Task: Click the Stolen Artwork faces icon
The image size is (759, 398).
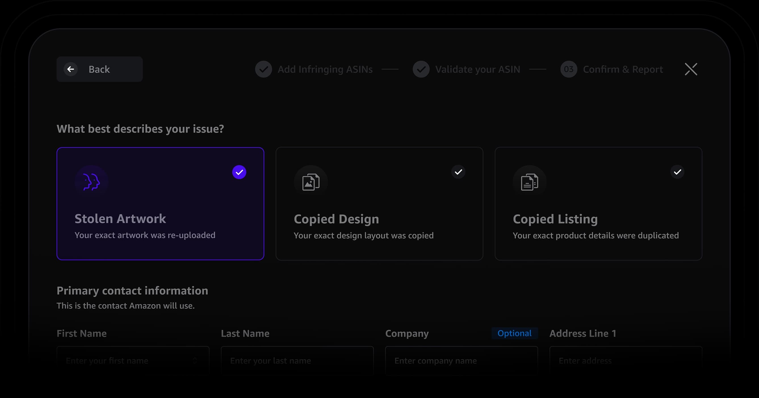Action: point(91,181)
